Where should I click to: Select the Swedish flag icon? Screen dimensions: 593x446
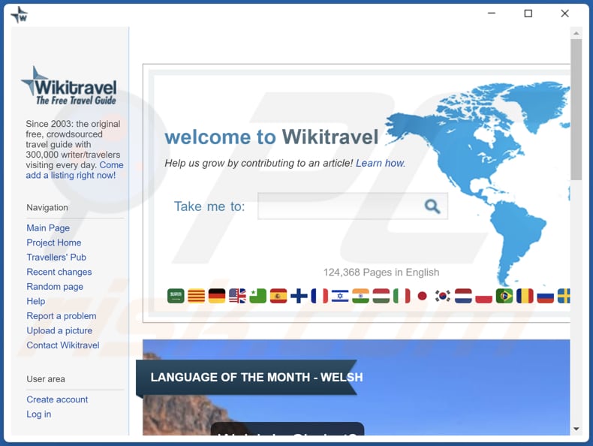pyautogui.click(x=564, y=296)
